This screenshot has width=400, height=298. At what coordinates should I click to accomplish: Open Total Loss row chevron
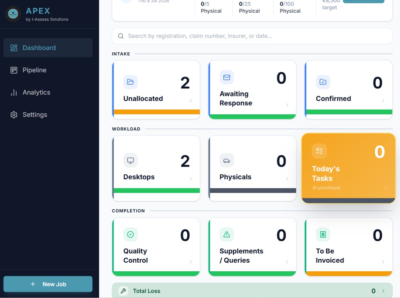(x=383, y=291)
